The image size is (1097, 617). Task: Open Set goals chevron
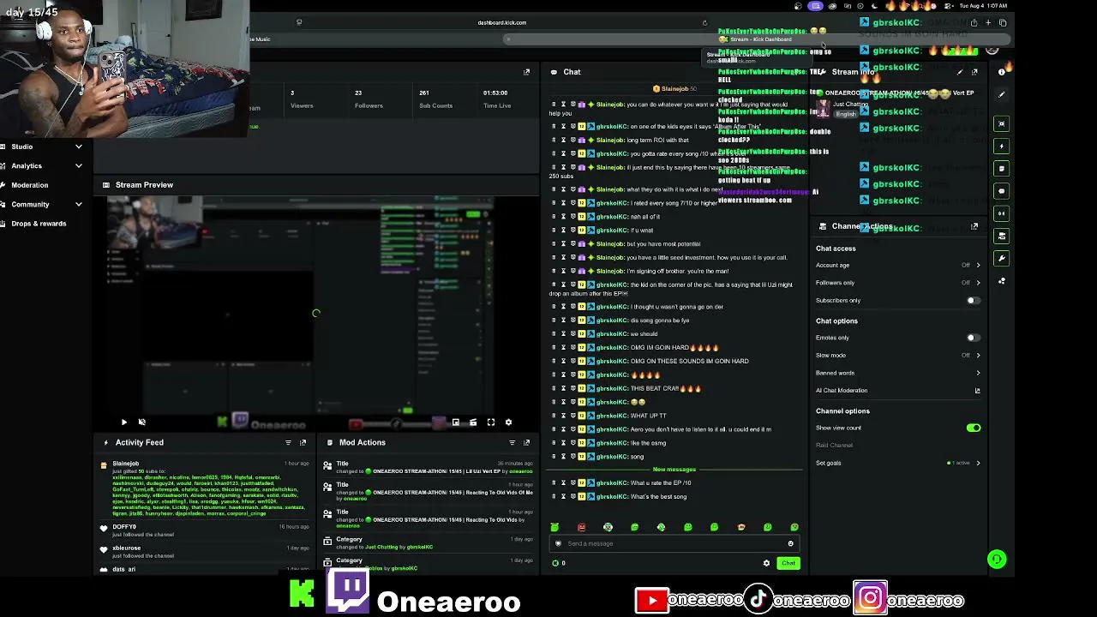coord(978,464)
